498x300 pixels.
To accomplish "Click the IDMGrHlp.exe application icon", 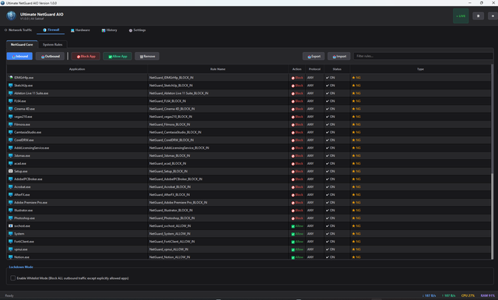I will coord(10,78).
